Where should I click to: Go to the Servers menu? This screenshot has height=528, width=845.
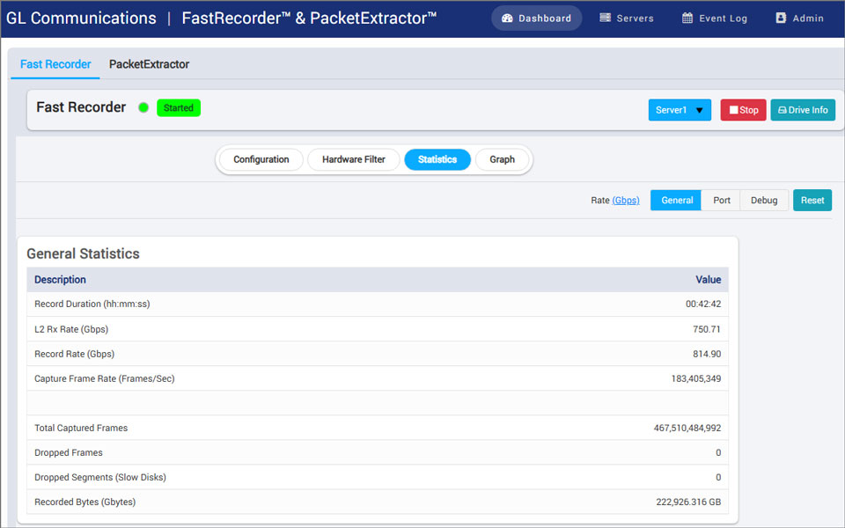point(627,18)
